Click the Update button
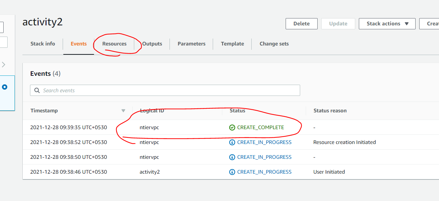439x201 pixels. pyautogui.click(x=338, y=24)
